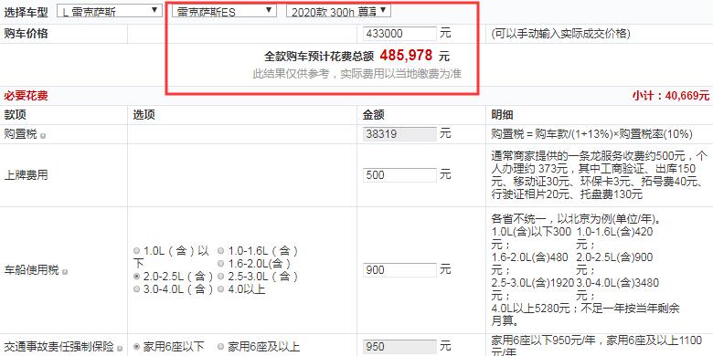Select 2.5-3.0L(含) displacement option
The height and width of the screenshot is (356, 713).
click(x=221, y=276)
